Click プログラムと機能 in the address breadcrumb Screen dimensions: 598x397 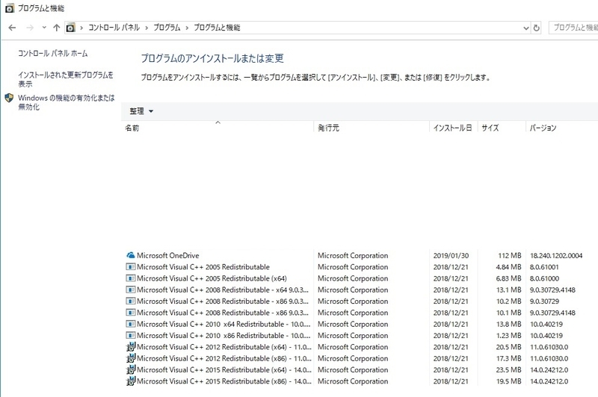coord(217,28)
